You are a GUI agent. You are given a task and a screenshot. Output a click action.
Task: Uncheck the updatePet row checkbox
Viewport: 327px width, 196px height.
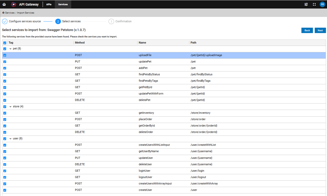point(5,62)
